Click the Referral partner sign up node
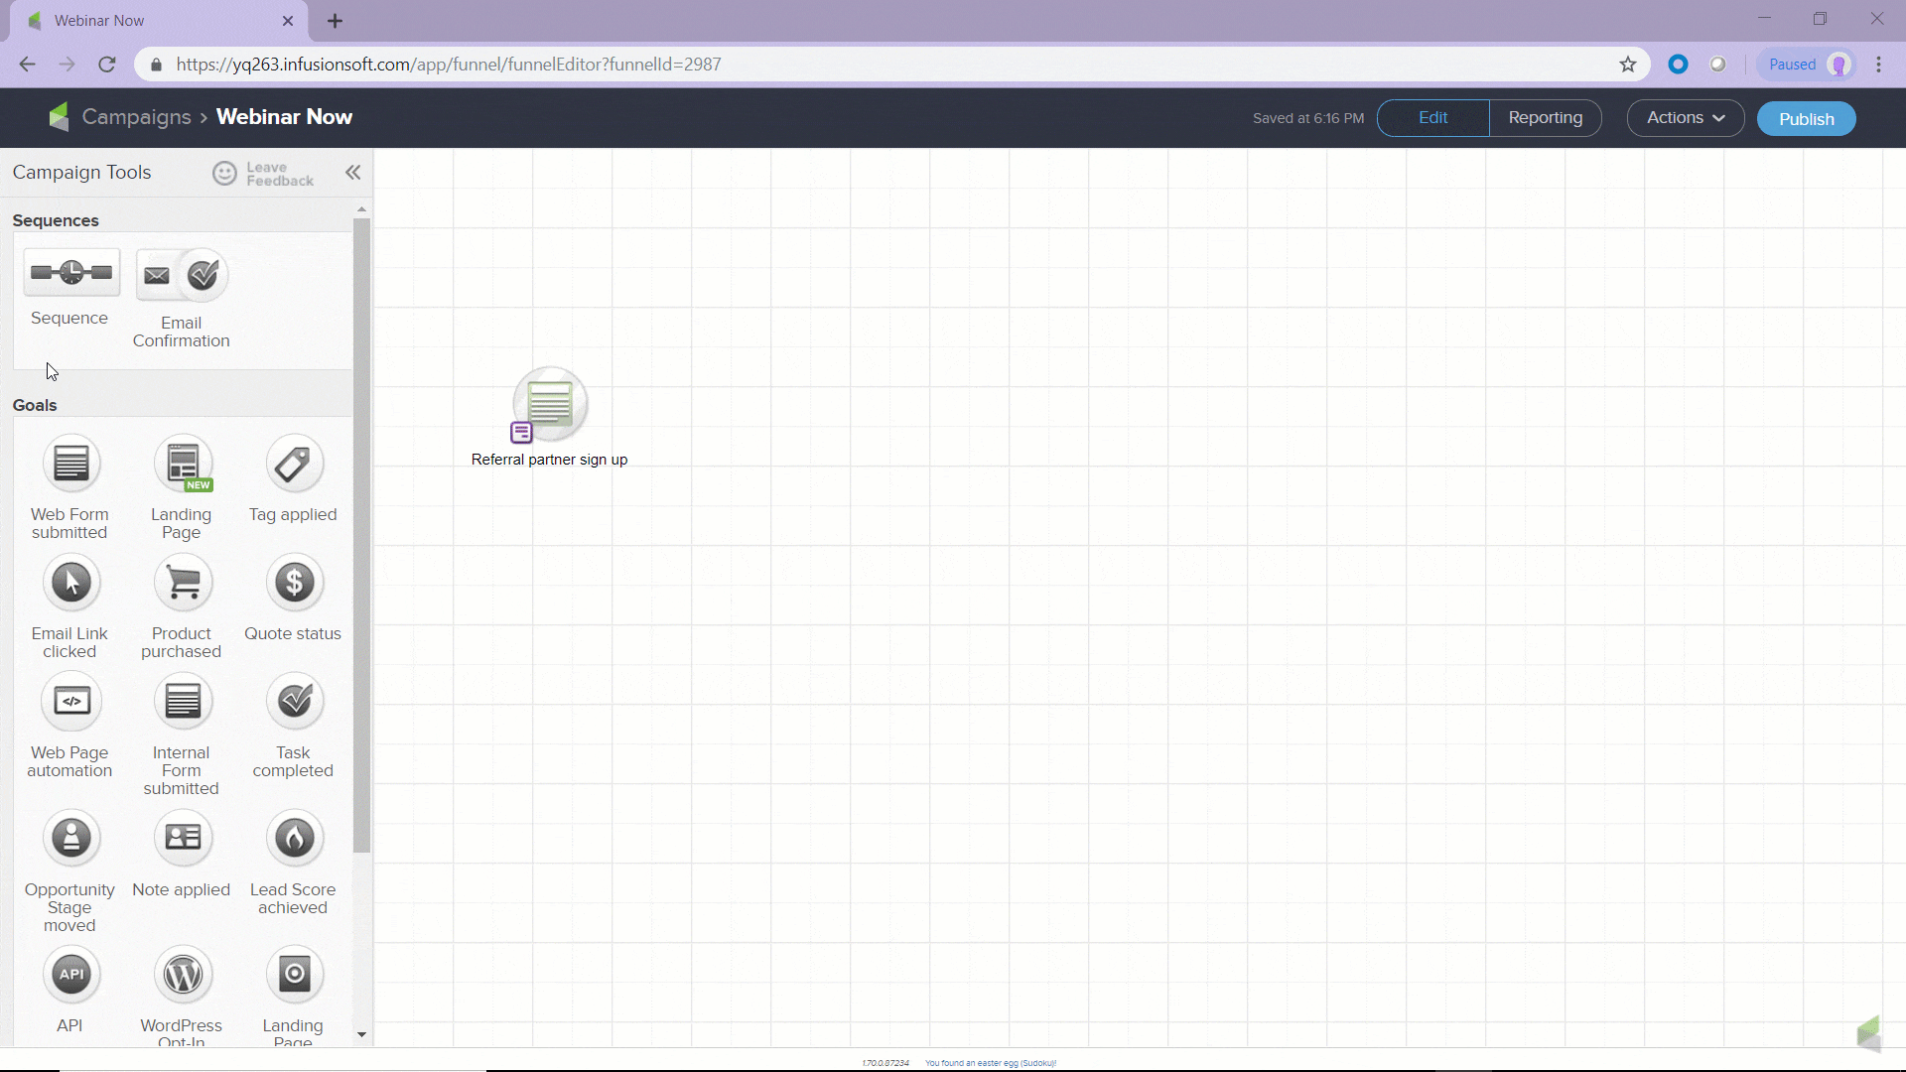 coord(549,405)
